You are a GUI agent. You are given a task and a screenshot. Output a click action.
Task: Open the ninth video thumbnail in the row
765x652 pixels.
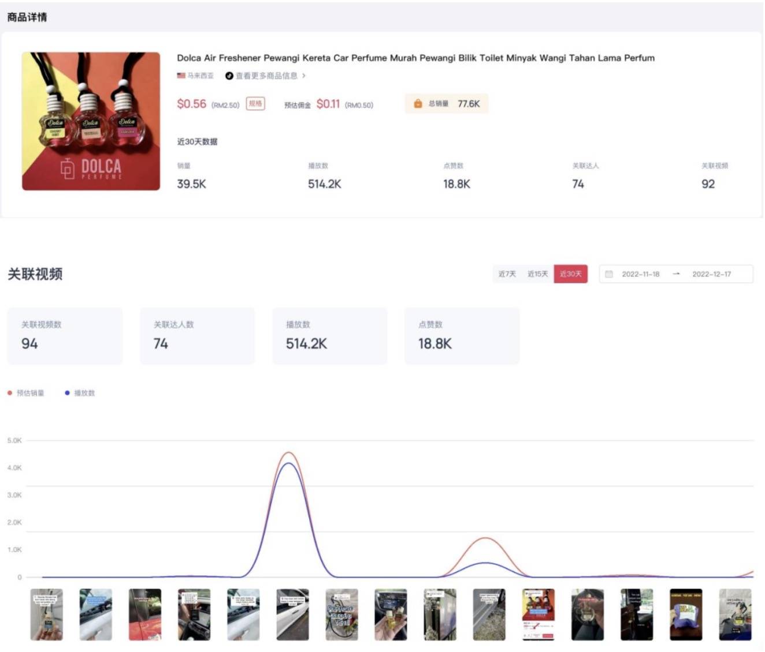pos(440,614)
